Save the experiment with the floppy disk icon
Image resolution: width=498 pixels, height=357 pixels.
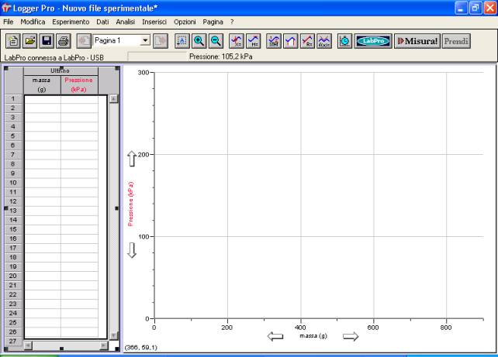[47, 41]
